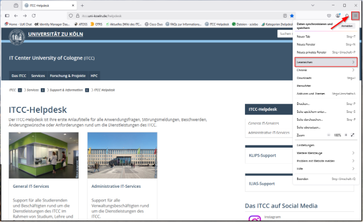Click the site security padlock icon
Viewport: 363px width, 222px height.
[78, 16]
